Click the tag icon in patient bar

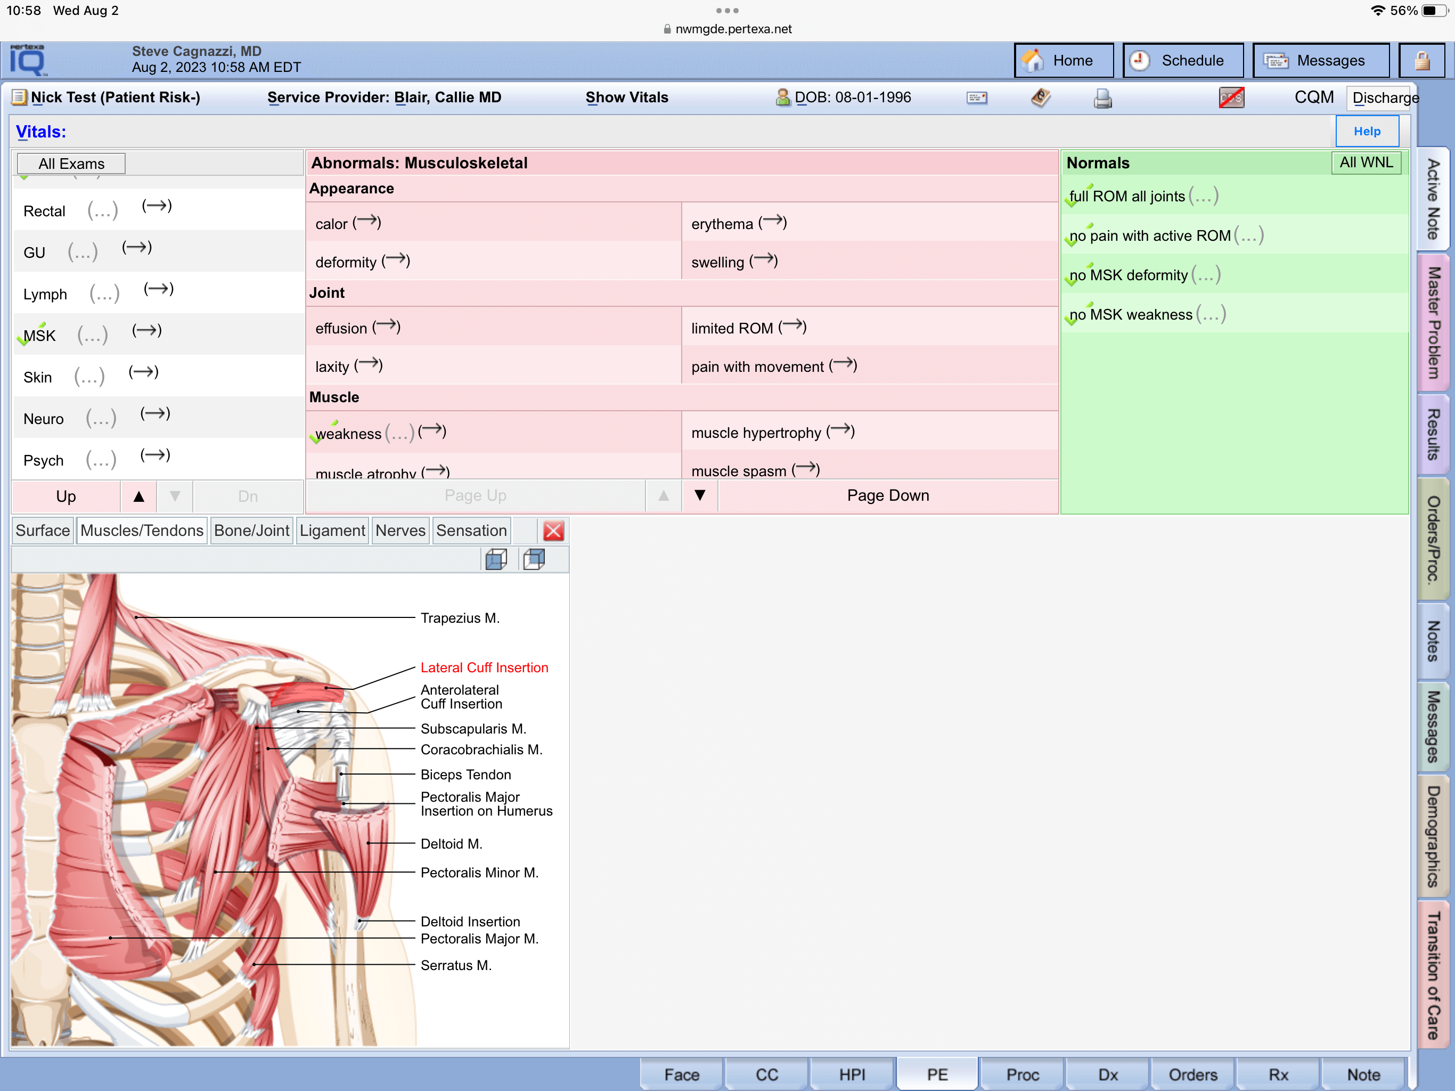click(1040, 98)
